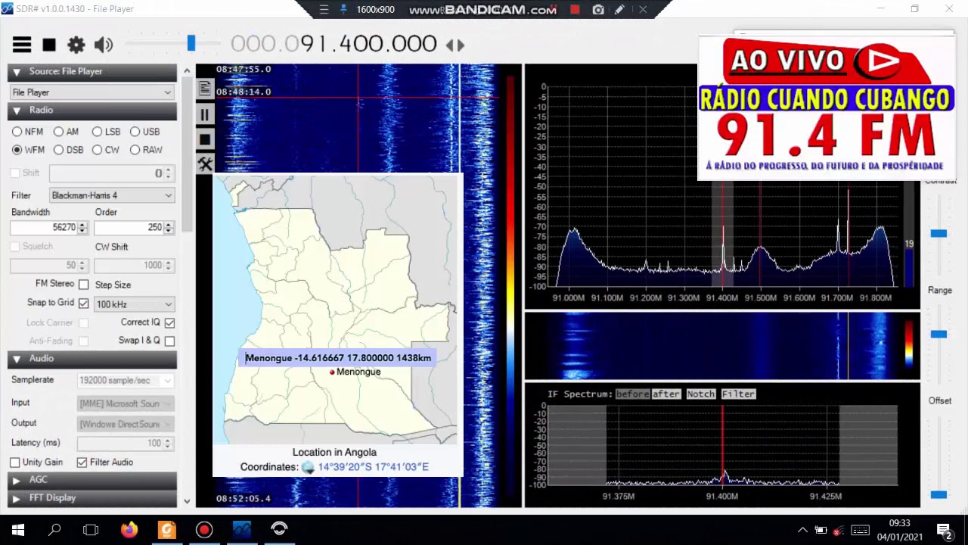Adjust the volume slider handle
This screenshot has height=545, width=968.
tap(191, 44)
